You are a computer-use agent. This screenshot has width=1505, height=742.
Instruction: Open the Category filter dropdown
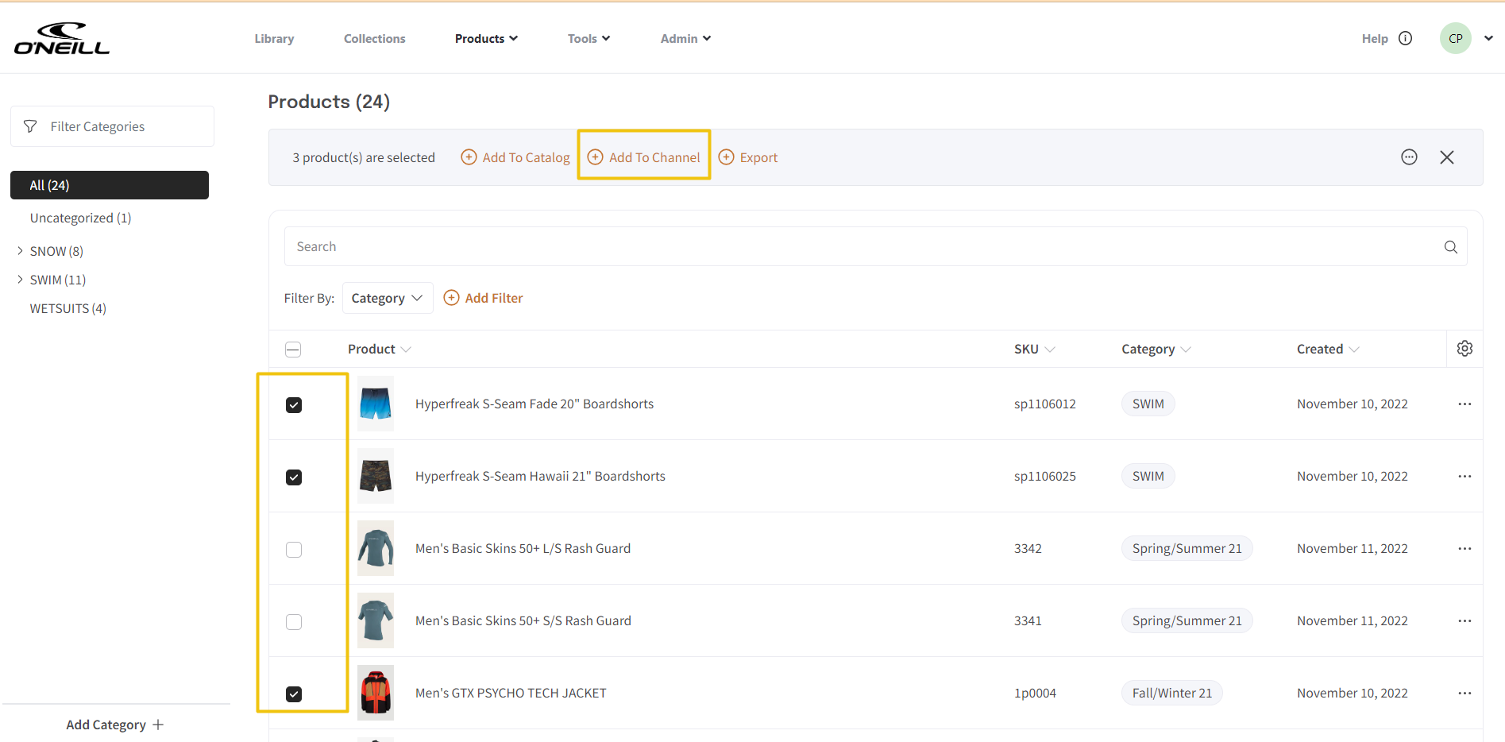387,298
